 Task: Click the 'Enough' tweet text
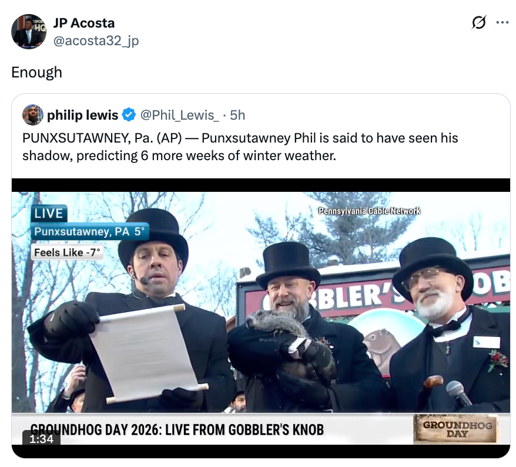[36, 72]
